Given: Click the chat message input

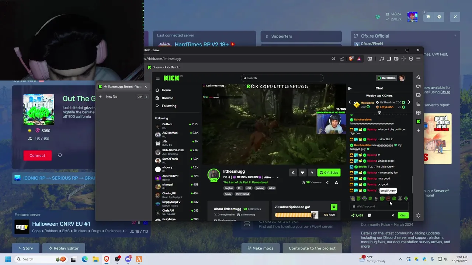Looking at the screenshot, I should (379, 206).
